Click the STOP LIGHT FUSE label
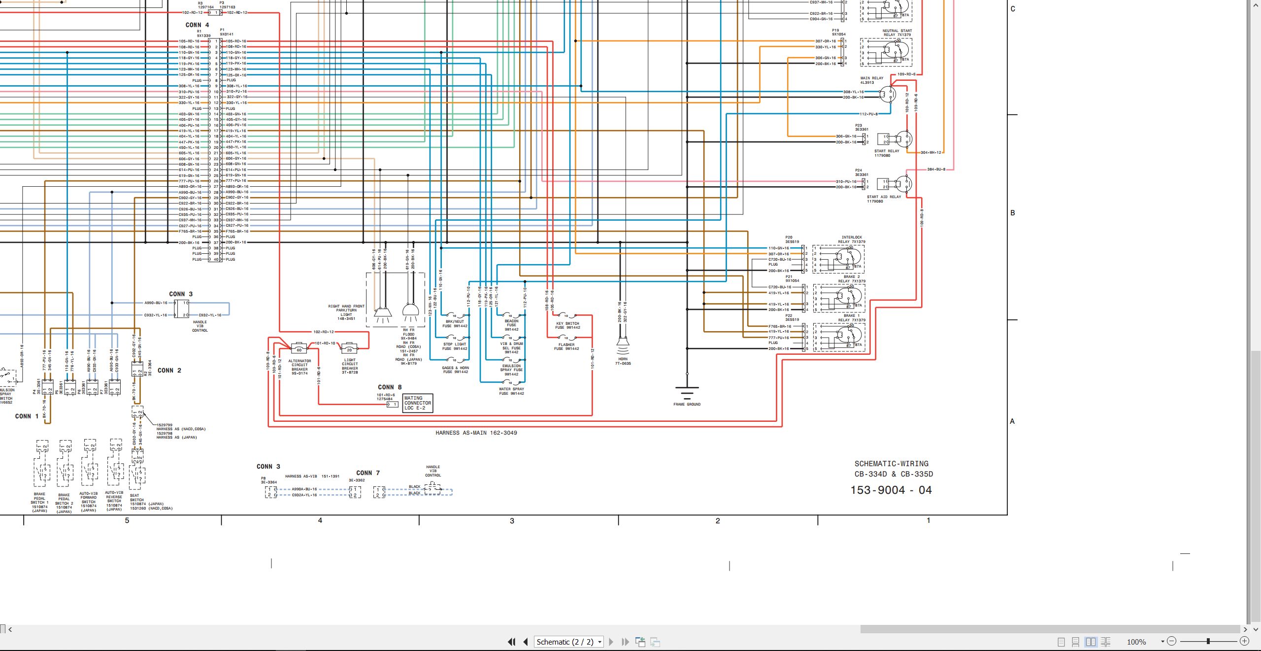1261x651 pixels. pyautogui.click(x=455, y=346)
